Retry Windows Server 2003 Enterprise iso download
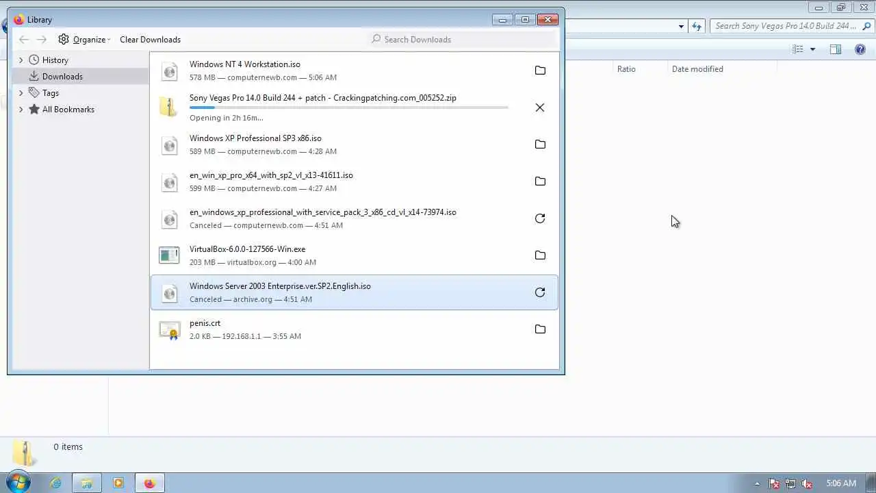Image resolution: width=876 pixels, height=493 pixels. click(x=540, y=292)
